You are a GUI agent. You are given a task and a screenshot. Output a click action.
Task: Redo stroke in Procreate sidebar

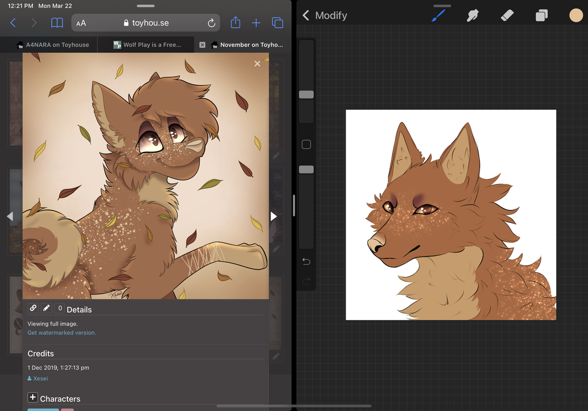307,281
